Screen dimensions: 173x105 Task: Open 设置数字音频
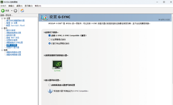12,40
